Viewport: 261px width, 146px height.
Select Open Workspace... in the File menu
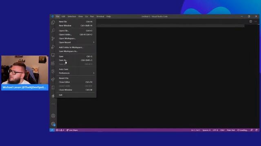pos(75,39)
